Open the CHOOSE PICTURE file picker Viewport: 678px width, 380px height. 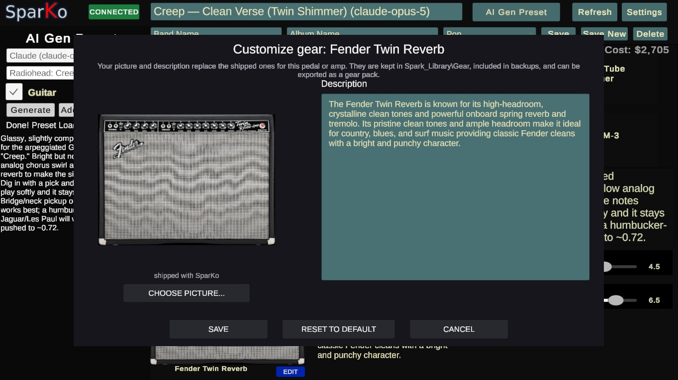187,293
